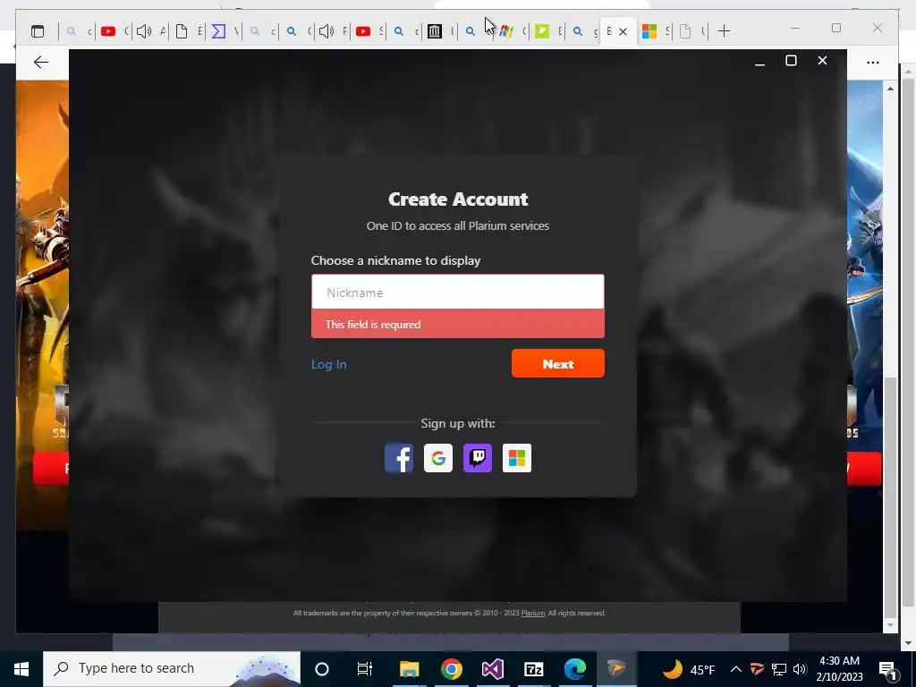Open the browser three-dots menu
The image size is (916, 687).
click(x=873, y=62)
